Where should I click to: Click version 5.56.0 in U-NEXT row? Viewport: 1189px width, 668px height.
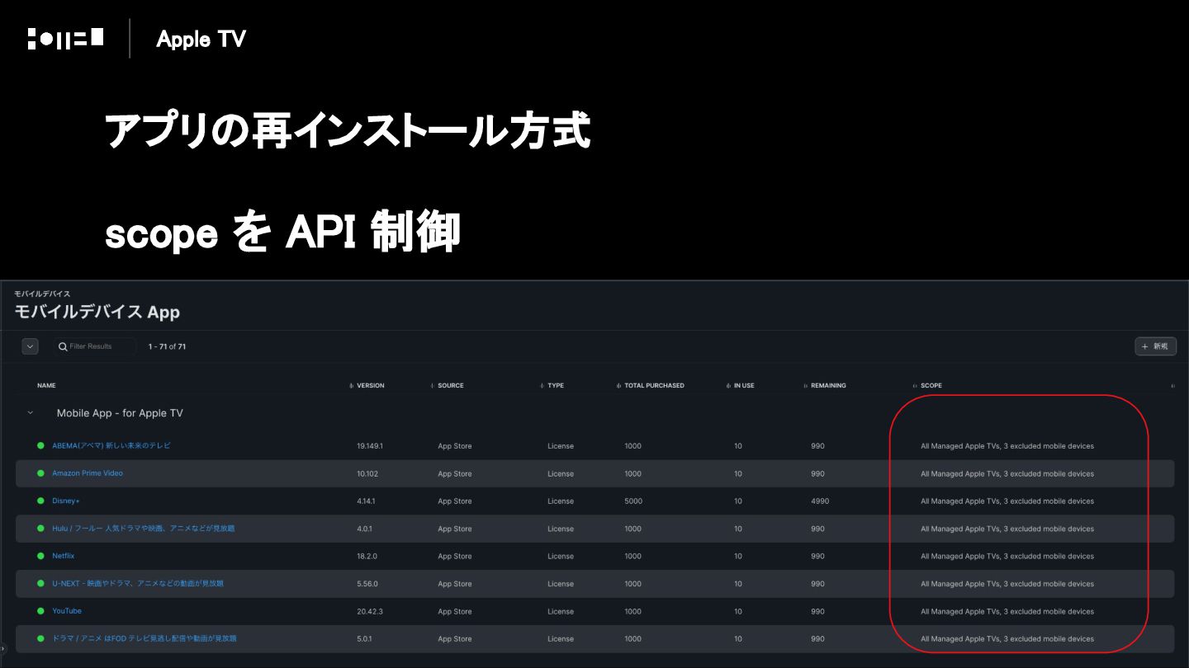pos(367,584)
